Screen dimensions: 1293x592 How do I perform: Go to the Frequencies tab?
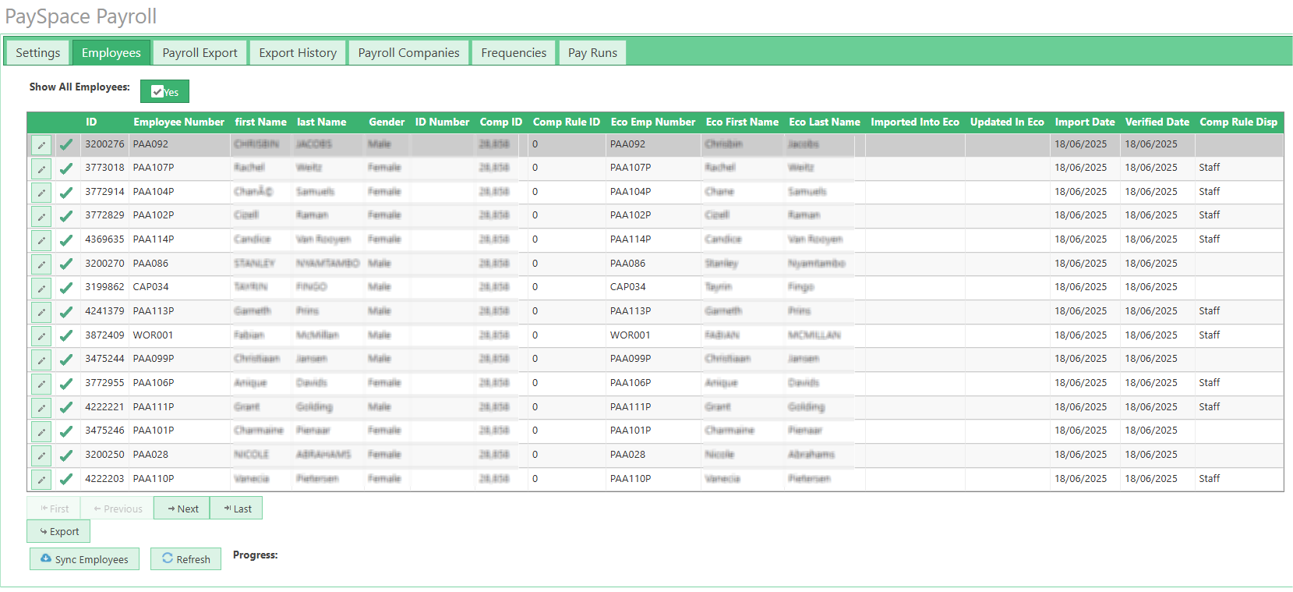pos(514,53)
